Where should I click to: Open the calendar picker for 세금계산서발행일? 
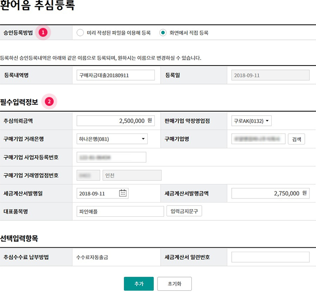click(x=123, y=193)
